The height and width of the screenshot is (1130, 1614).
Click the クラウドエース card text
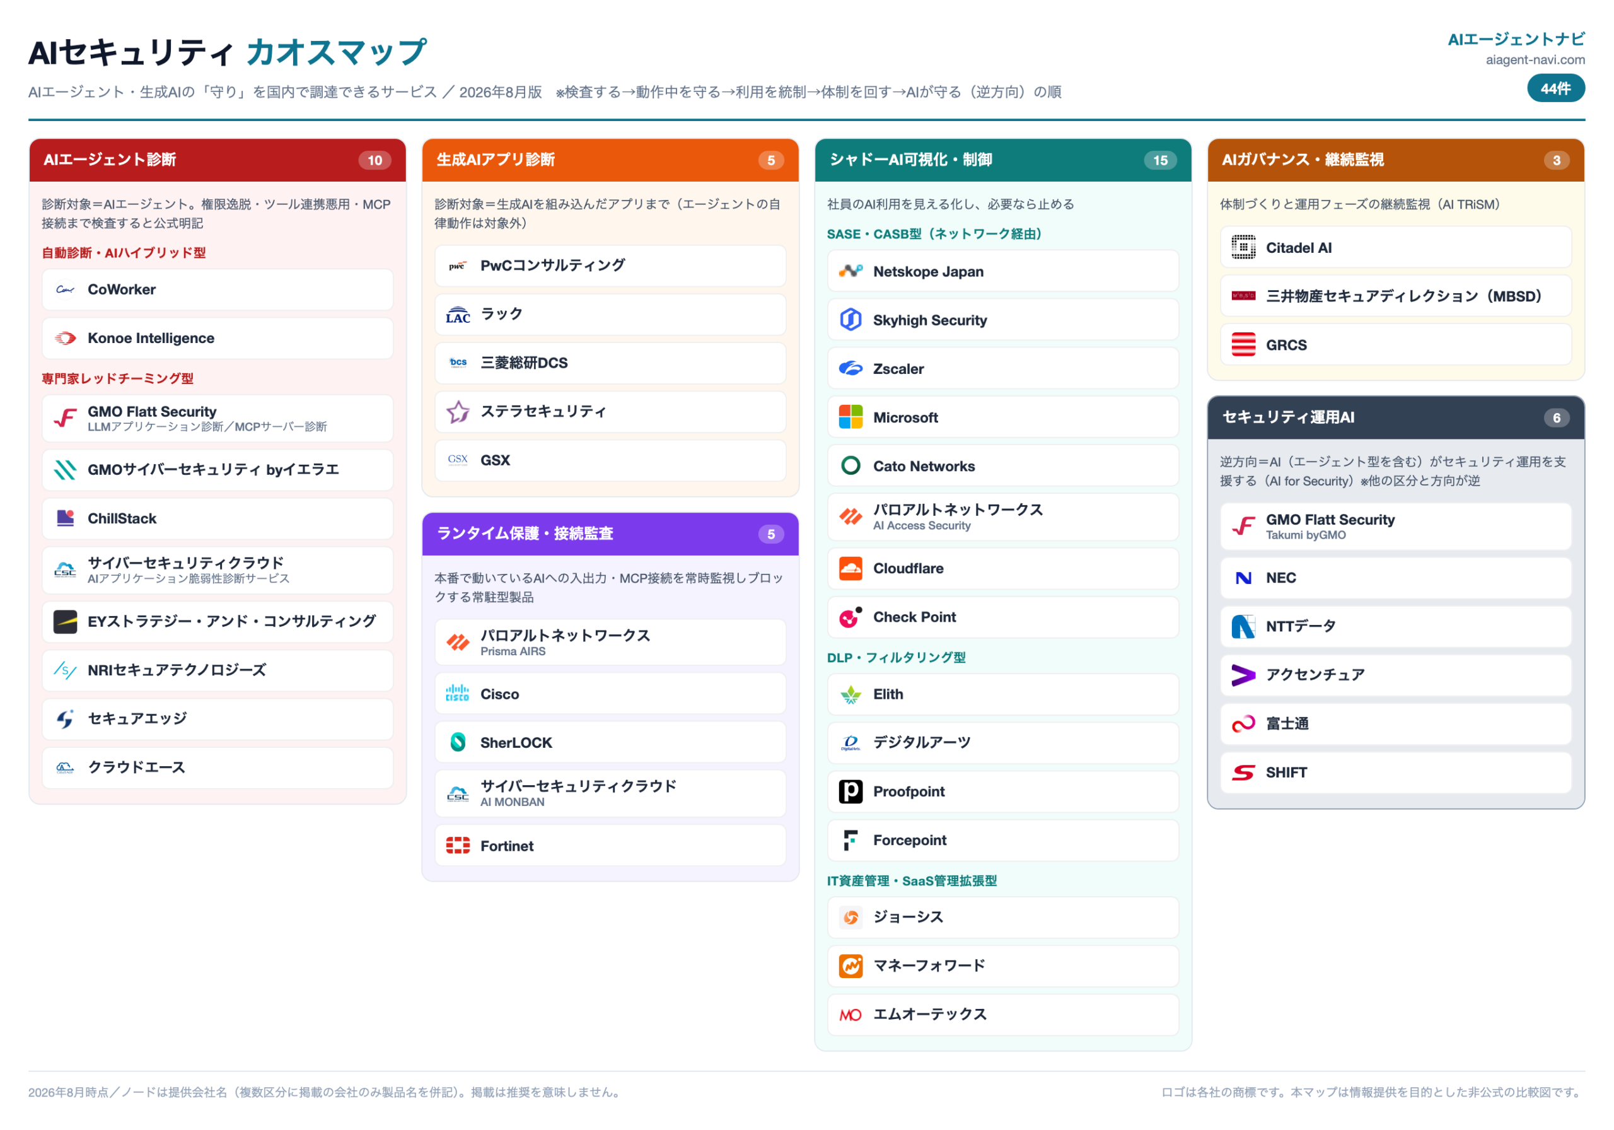tap(136, 767)
